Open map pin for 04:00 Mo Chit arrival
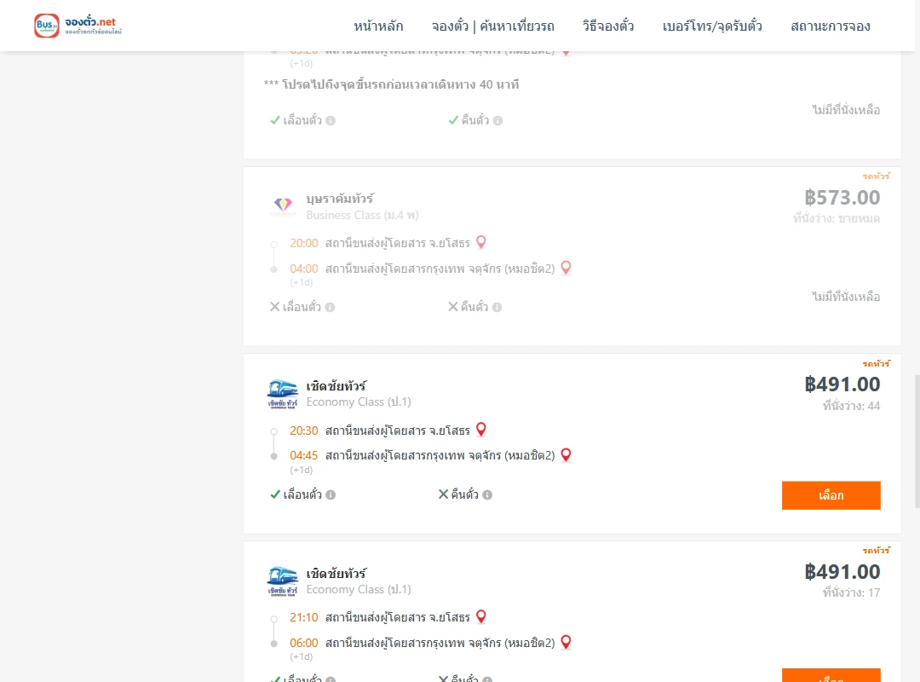 [566, 268]
